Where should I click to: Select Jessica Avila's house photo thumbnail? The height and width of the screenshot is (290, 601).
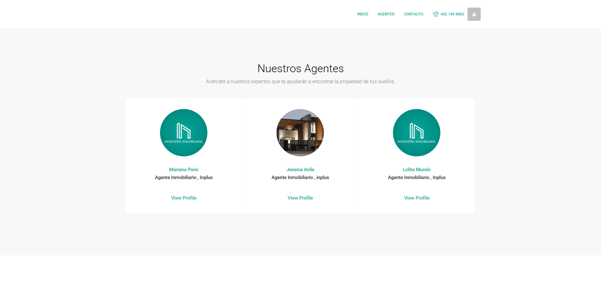point(300,133)
